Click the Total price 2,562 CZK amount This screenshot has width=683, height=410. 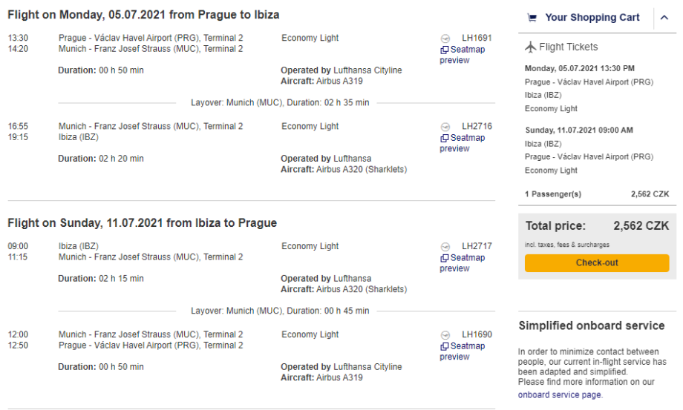[641, 226]
